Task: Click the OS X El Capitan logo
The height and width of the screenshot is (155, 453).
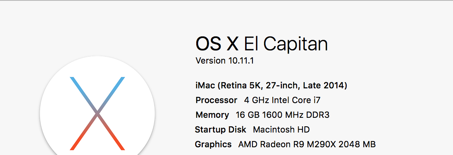Action: click(x=97, y=114)
